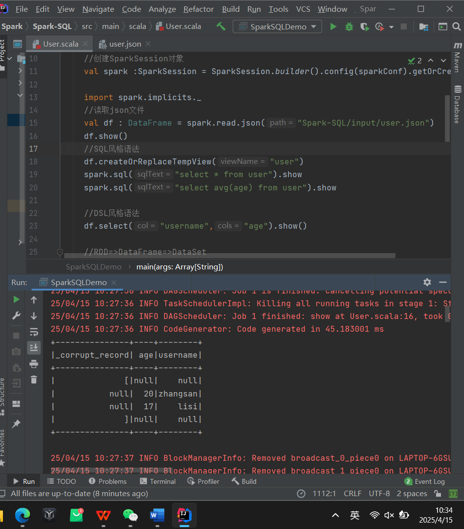Click the Print icon in Run console
Screen dimensions: 464x529
click(34, 364)
